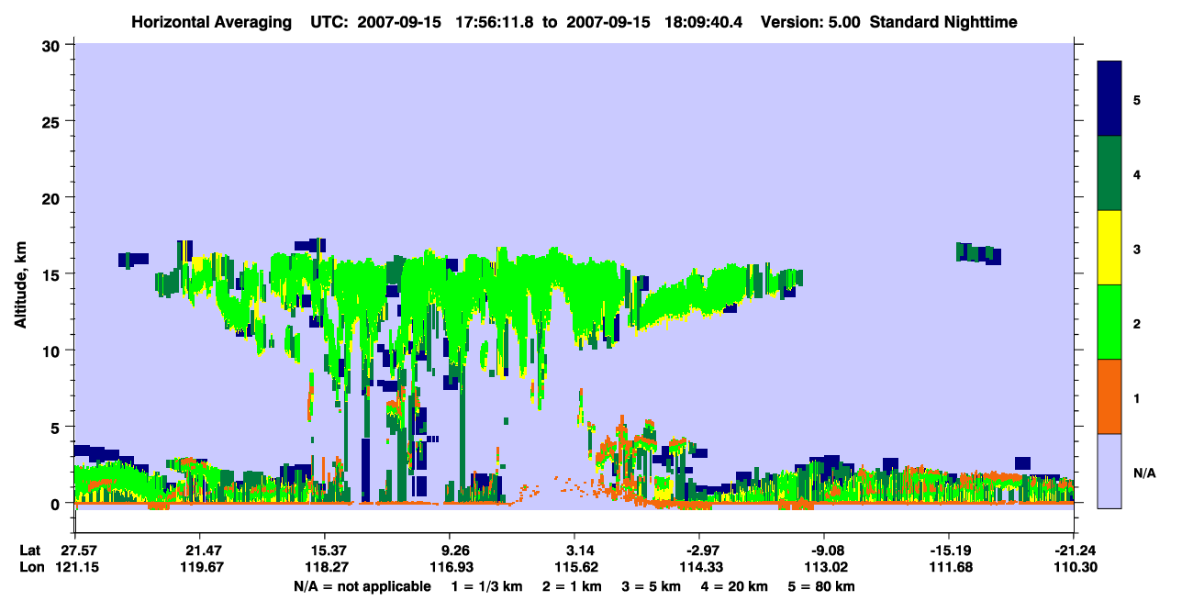Click the bright green color bar segment labeled 2
The width and height of the screenshot is (1193, 612).
click(x=1109, y=322)
